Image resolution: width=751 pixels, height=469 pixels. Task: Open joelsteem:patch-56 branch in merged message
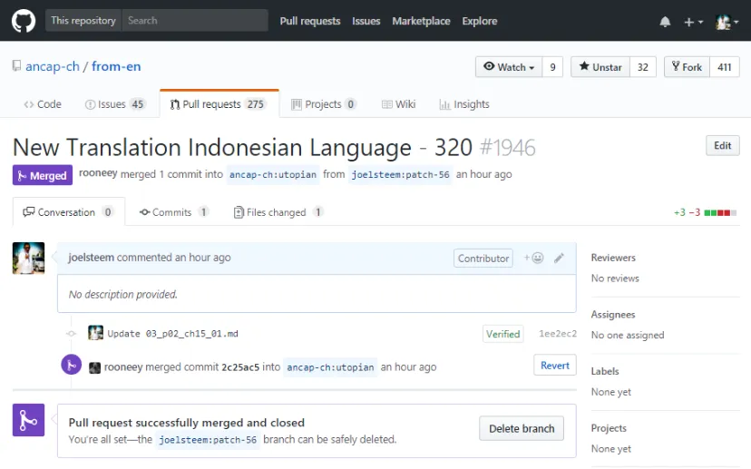click(x=208, y=439)
